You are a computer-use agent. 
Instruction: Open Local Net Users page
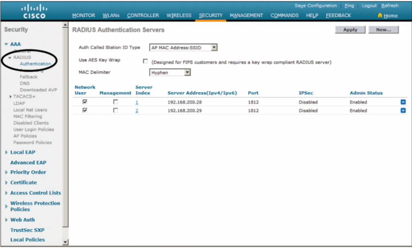(x=30, y=110)
